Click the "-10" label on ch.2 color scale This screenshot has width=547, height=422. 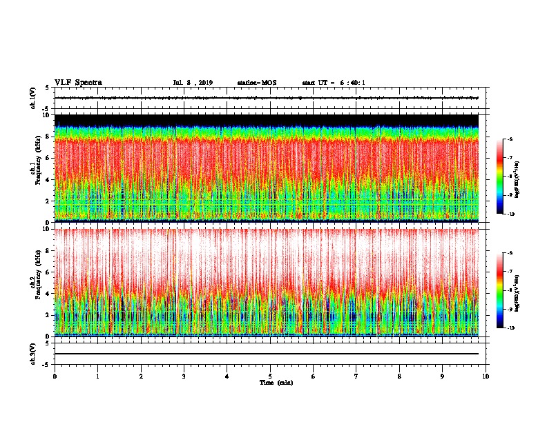point(510,328)
